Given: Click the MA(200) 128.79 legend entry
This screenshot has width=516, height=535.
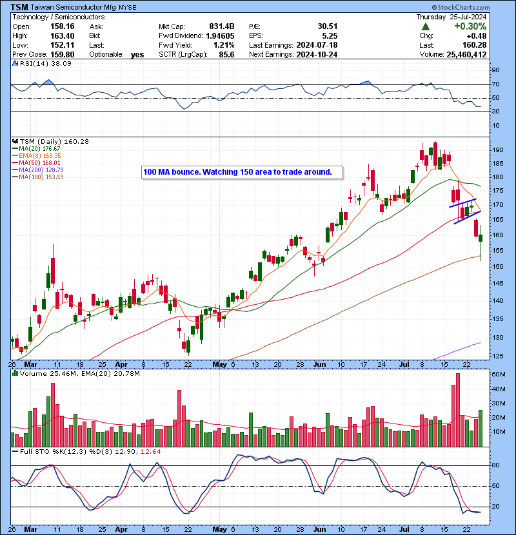Looking at the screenshot, I should (x=38, y=170).
